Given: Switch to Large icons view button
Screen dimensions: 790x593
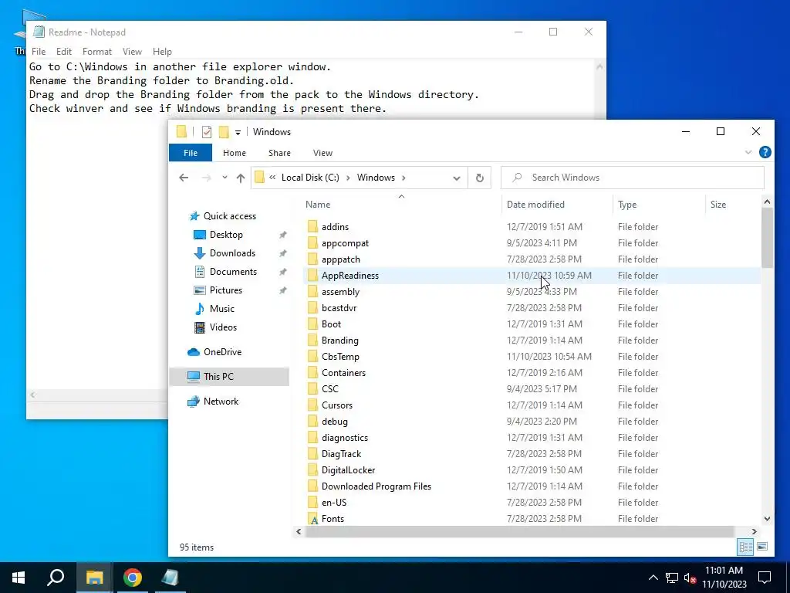Looking at the screenshot, I should [x=762, y=547].
